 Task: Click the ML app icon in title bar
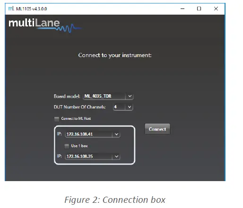11,8
